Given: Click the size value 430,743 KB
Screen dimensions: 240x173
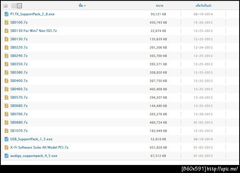Looking at the screenshot, I should coord(158,22).
